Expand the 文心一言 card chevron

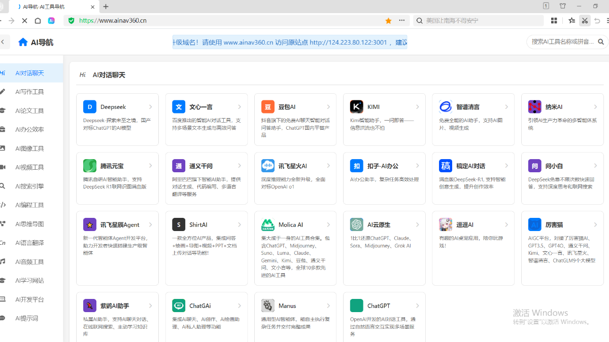coord(240,107)
